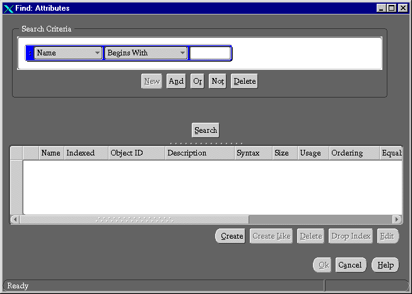Click the search value text field
This screenshot has height=294, width=412.
pyautogui.click(x=210, y=54)
